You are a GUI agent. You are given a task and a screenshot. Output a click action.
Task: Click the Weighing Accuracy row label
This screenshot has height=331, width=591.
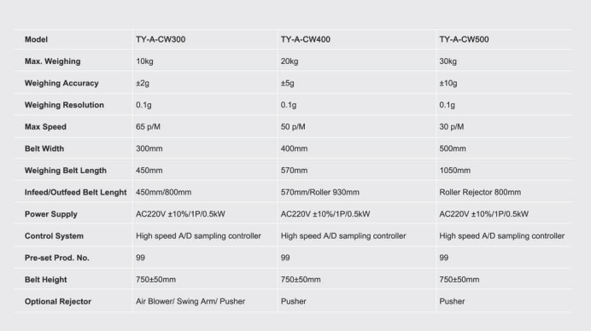(x=61, y=84)
